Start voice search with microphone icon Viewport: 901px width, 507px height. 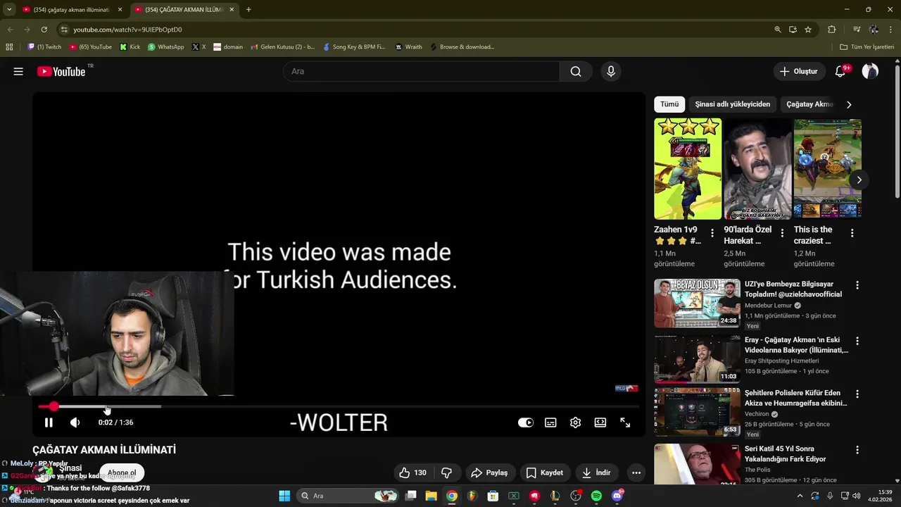(x=611, y=71)
